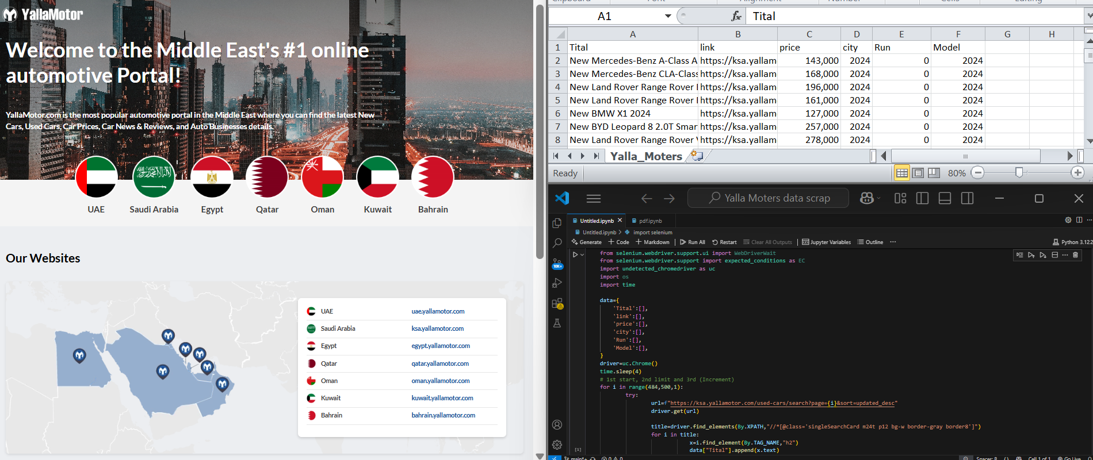Open egypt.yallamotor.com link
The height and width of the screenshot is (460, 1093).
(x=441, y=346)
